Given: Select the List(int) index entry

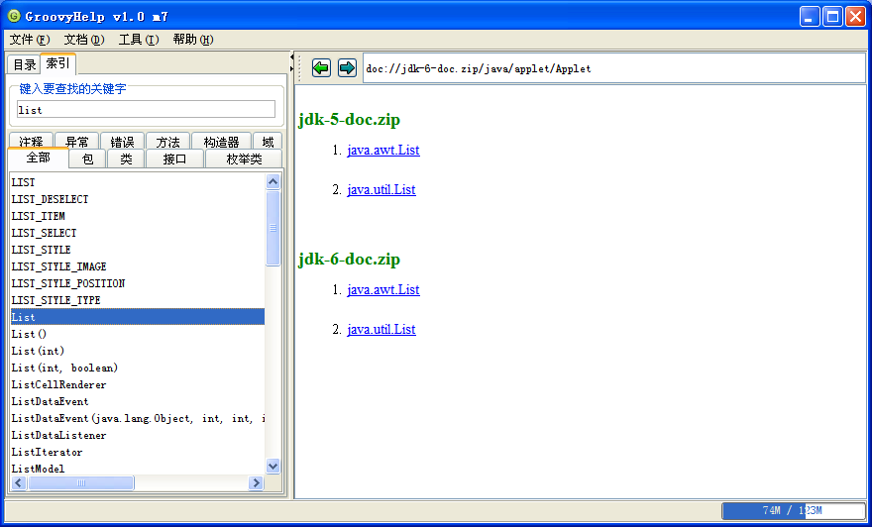Looking at the screenshot, I should pos(138,351).
